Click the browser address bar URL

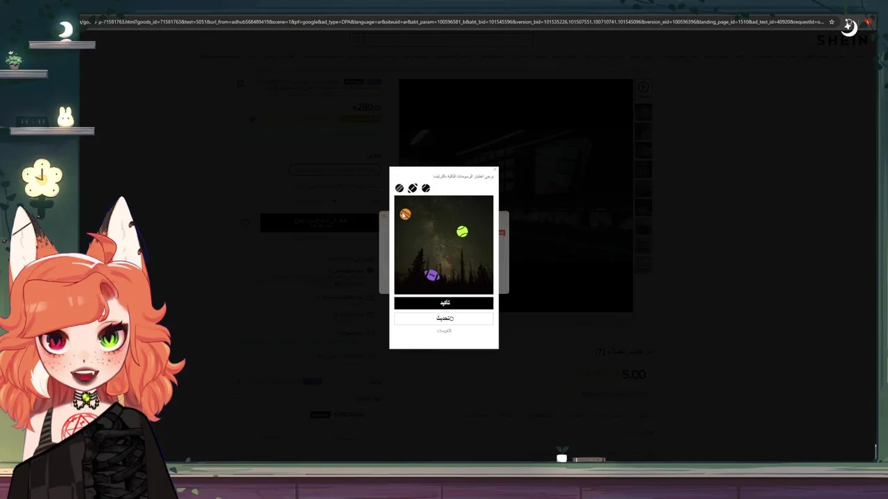pyautogui.click(x=452, y=21)
